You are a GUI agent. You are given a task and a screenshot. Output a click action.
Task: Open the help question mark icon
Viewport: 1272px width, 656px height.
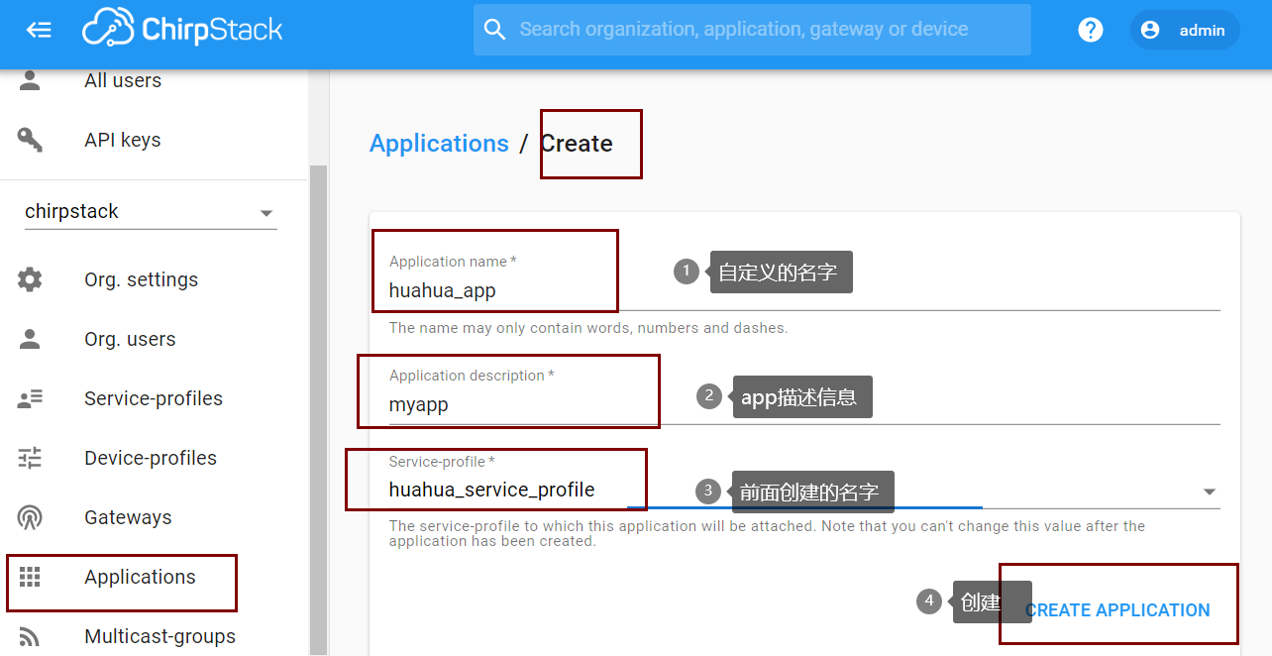point(1090,29)
